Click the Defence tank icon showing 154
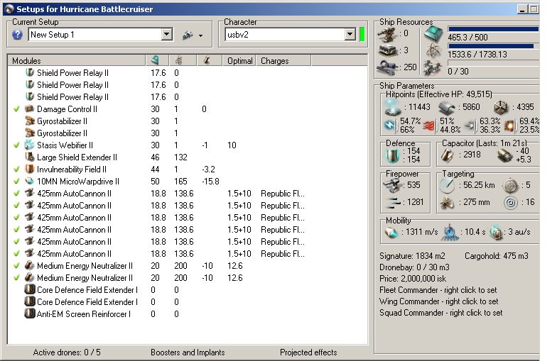The width and height of the screenshot is (557, 361). [x=393, y=155]
